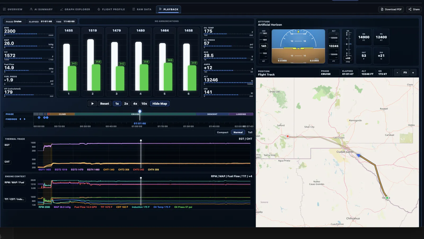Click the cylinder 5 EGT/CHT bar
This screenshot has height=239, width=424.
tap(165, 62)
